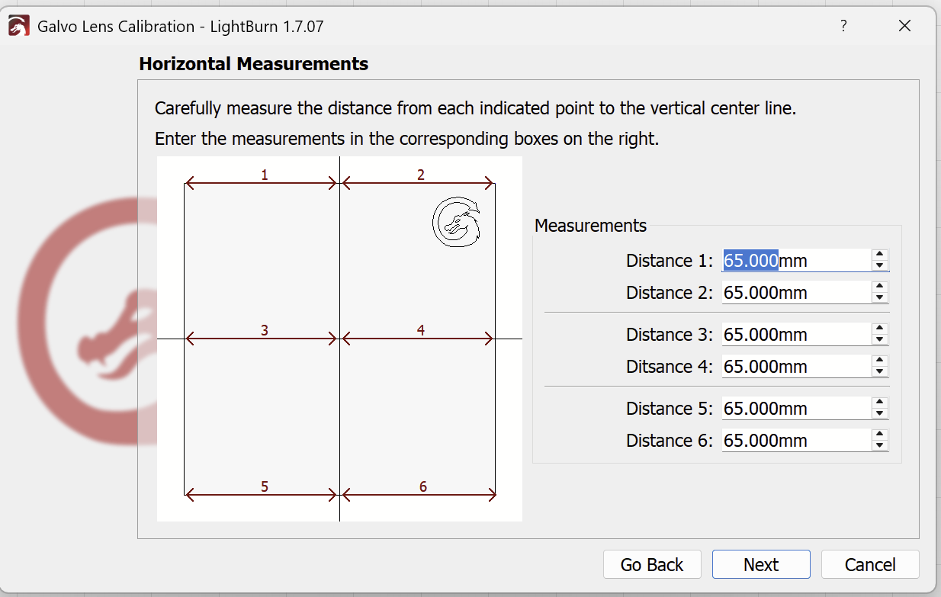Decrease Ditsance 4 with down arrow
Viewport: 941px width, 597px height.
coord(880,371)
